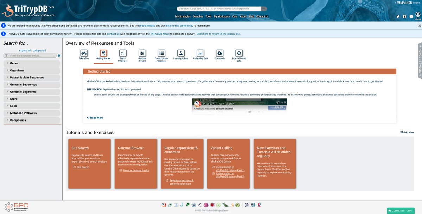Open the News and Tweets side tab
This screenshot has height=214, width=422.
(x=420, y=60)
